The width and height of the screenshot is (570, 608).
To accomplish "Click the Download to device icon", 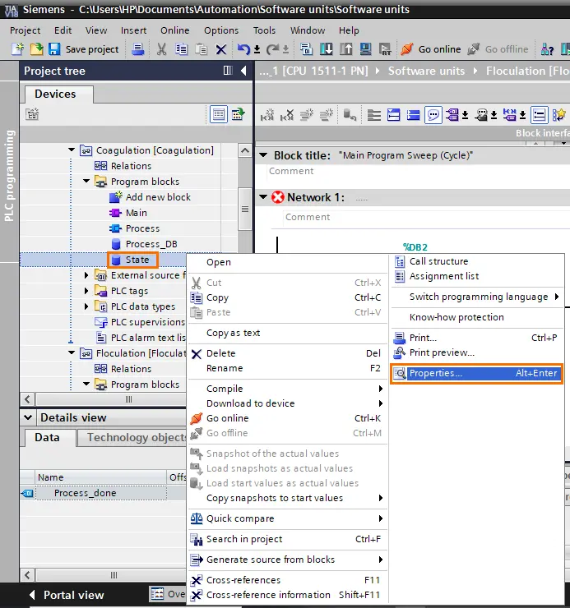I will (327, 49).
